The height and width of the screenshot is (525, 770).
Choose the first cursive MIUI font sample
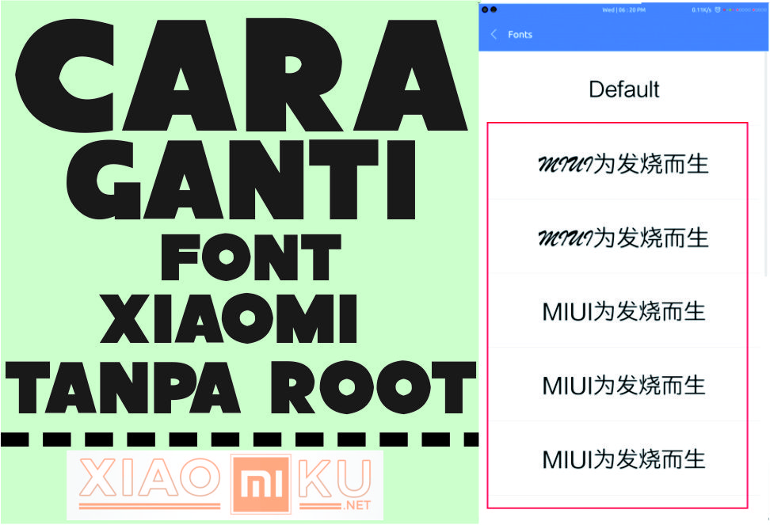[623, 164]
